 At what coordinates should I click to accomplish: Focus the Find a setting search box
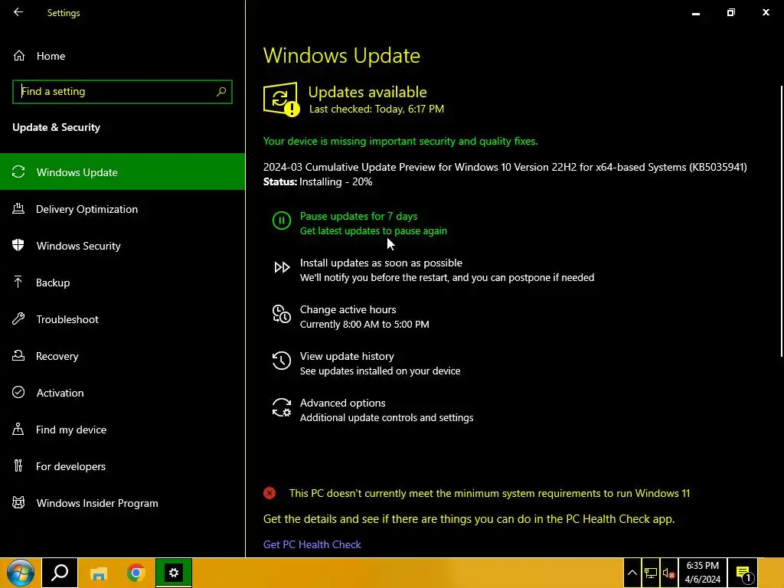tap(122, 92)
